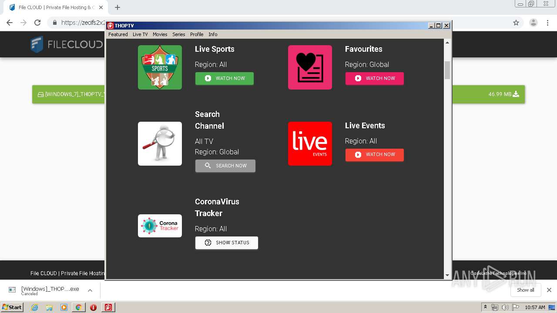Click the volume speaker tray icon
The image size is (557, 313).
pos(505,307)
